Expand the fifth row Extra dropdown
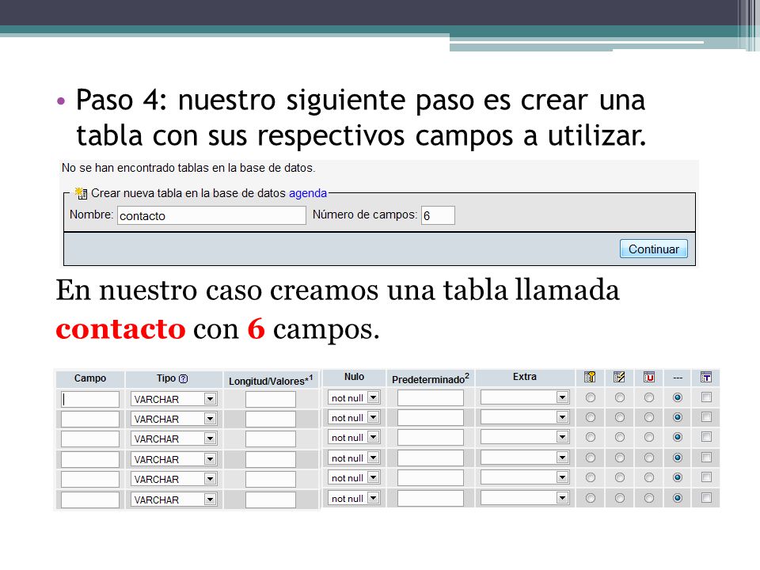Screen dimensions: 760x570 coord(524,477)
